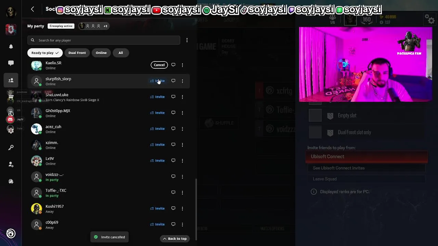Open chat with slurpfish_slorp

173,81
